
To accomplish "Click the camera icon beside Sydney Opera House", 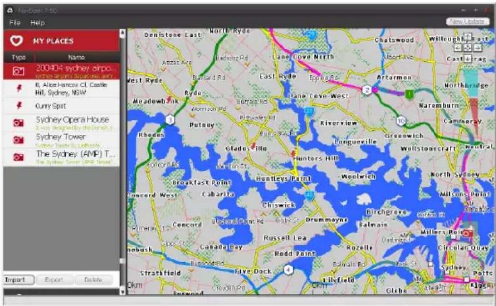I will pos(18,122).
